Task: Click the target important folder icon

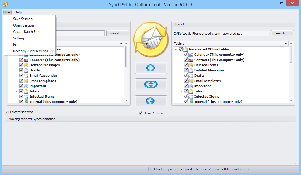Action: point(191,86)
